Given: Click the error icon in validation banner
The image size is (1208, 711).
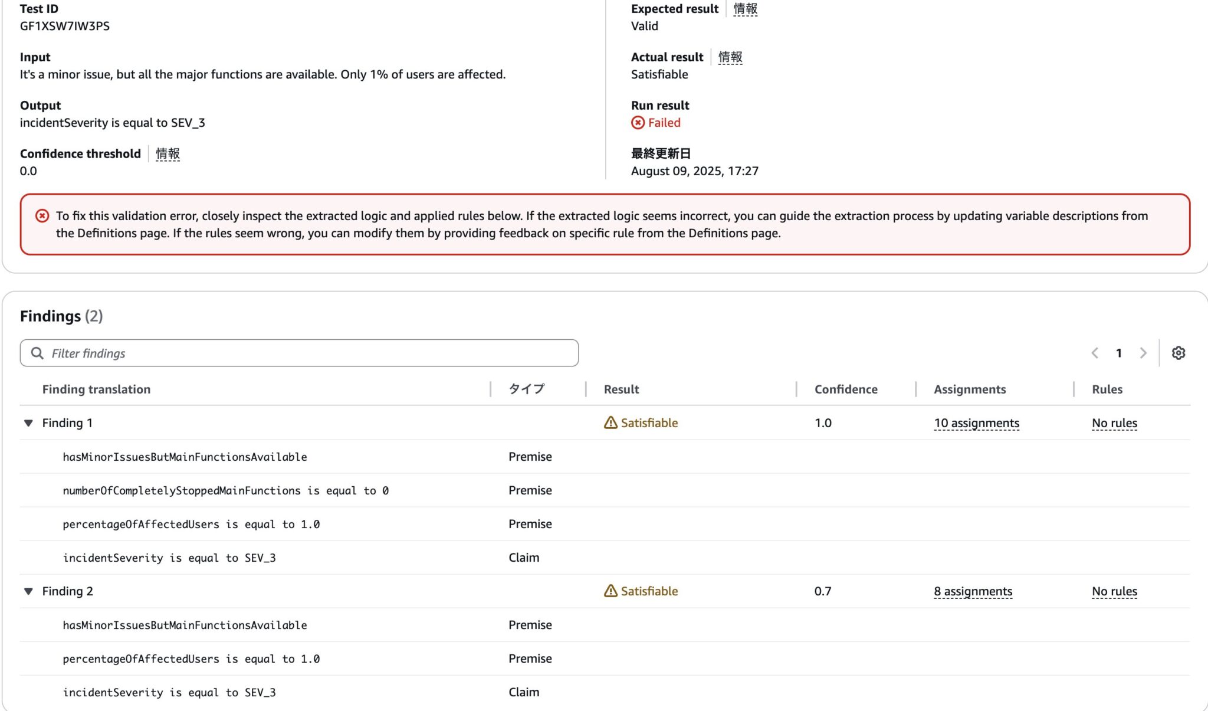Looking at the screenshot, I should [41, 216].
